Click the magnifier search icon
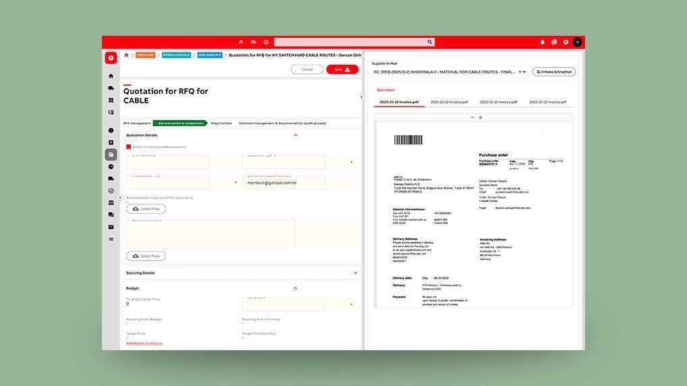The image size is (687, 386). (430, 42)
